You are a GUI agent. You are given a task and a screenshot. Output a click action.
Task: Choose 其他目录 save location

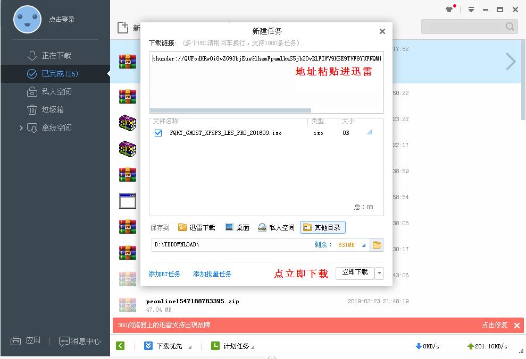pos(322,228)
